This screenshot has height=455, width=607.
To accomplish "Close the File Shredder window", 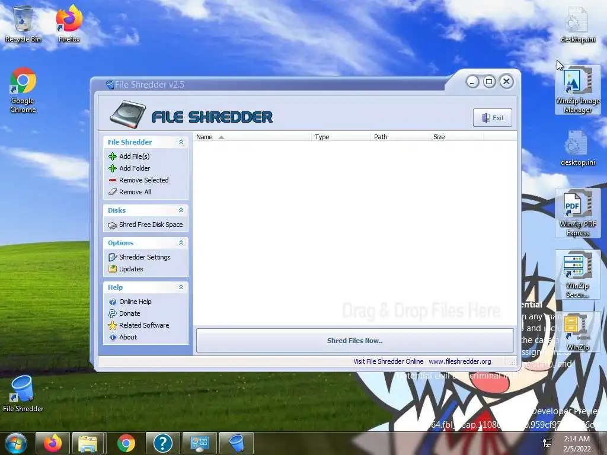I will (x=506, y=81).
